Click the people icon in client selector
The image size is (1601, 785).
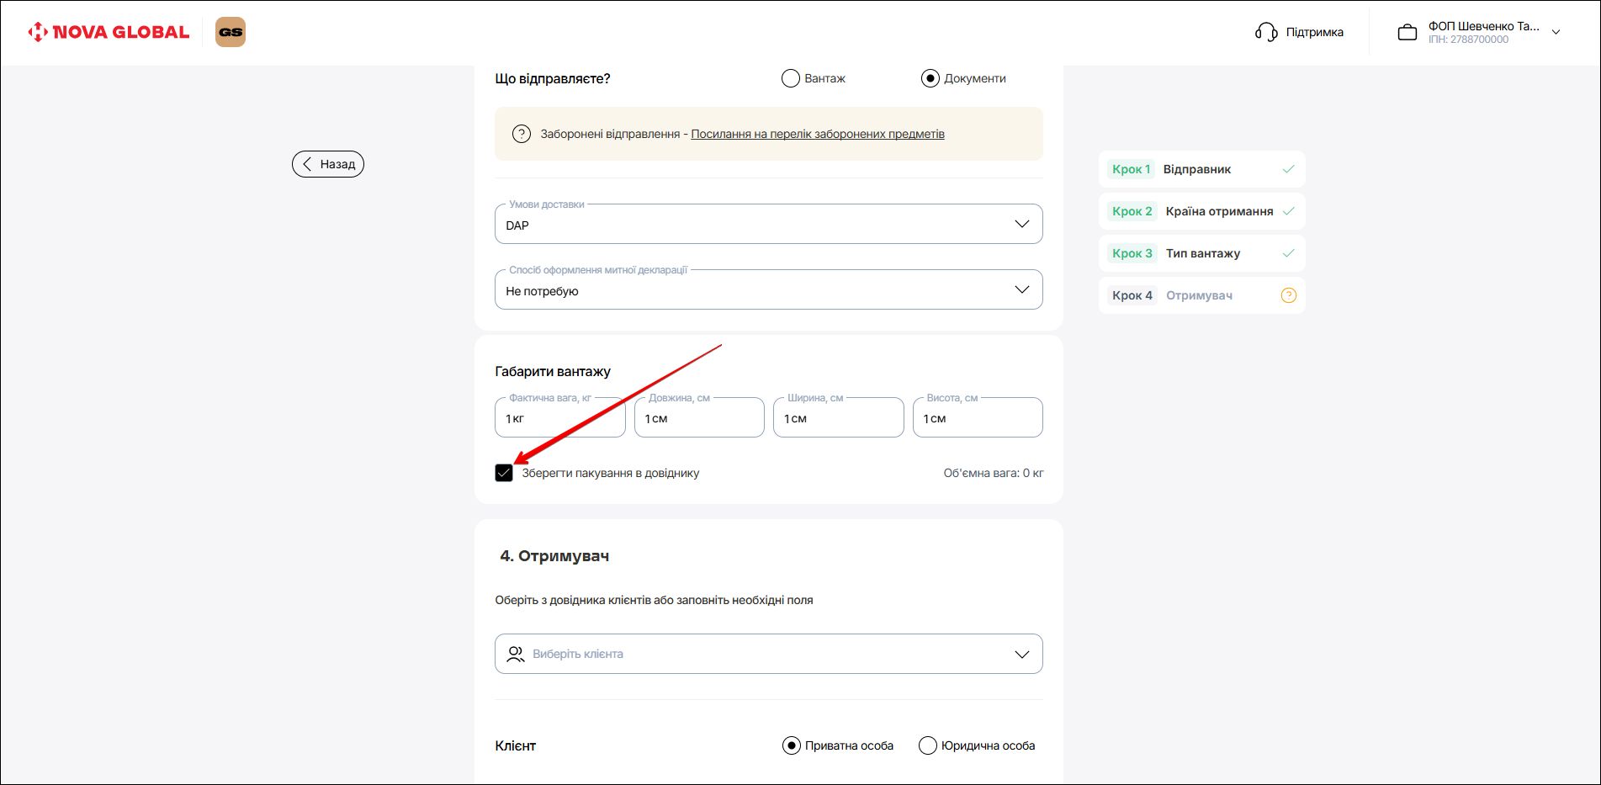coord(516,654)
